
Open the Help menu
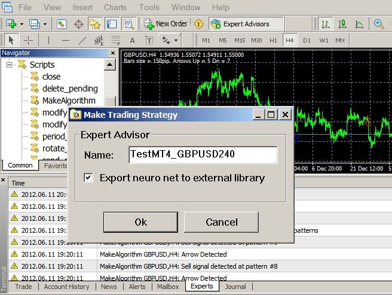tap(220, 7)
